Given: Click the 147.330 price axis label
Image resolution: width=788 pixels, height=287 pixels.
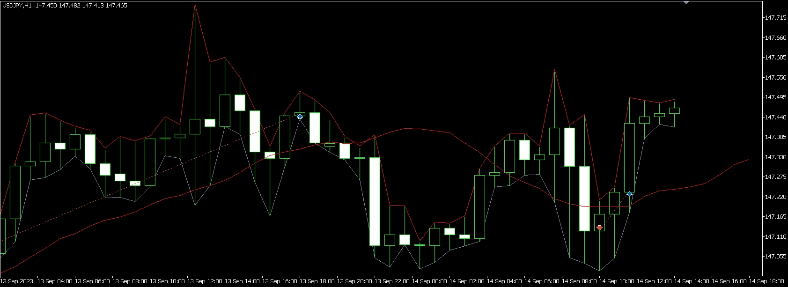Looking at the screenshot, I should coord(775,157).
